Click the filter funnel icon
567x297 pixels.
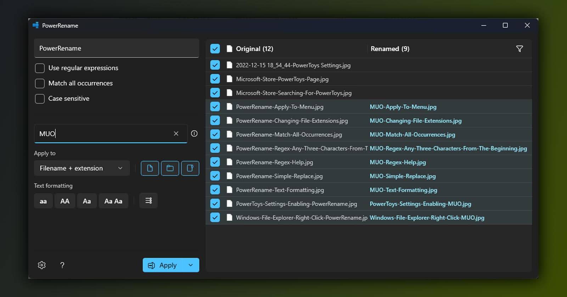[x=520, y=49]
